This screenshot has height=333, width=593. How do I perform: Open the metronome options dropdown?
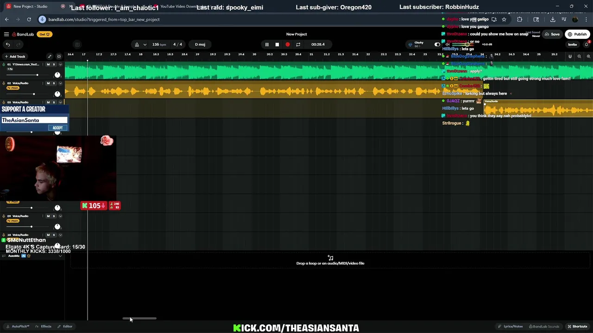click(x=145, y=44)
